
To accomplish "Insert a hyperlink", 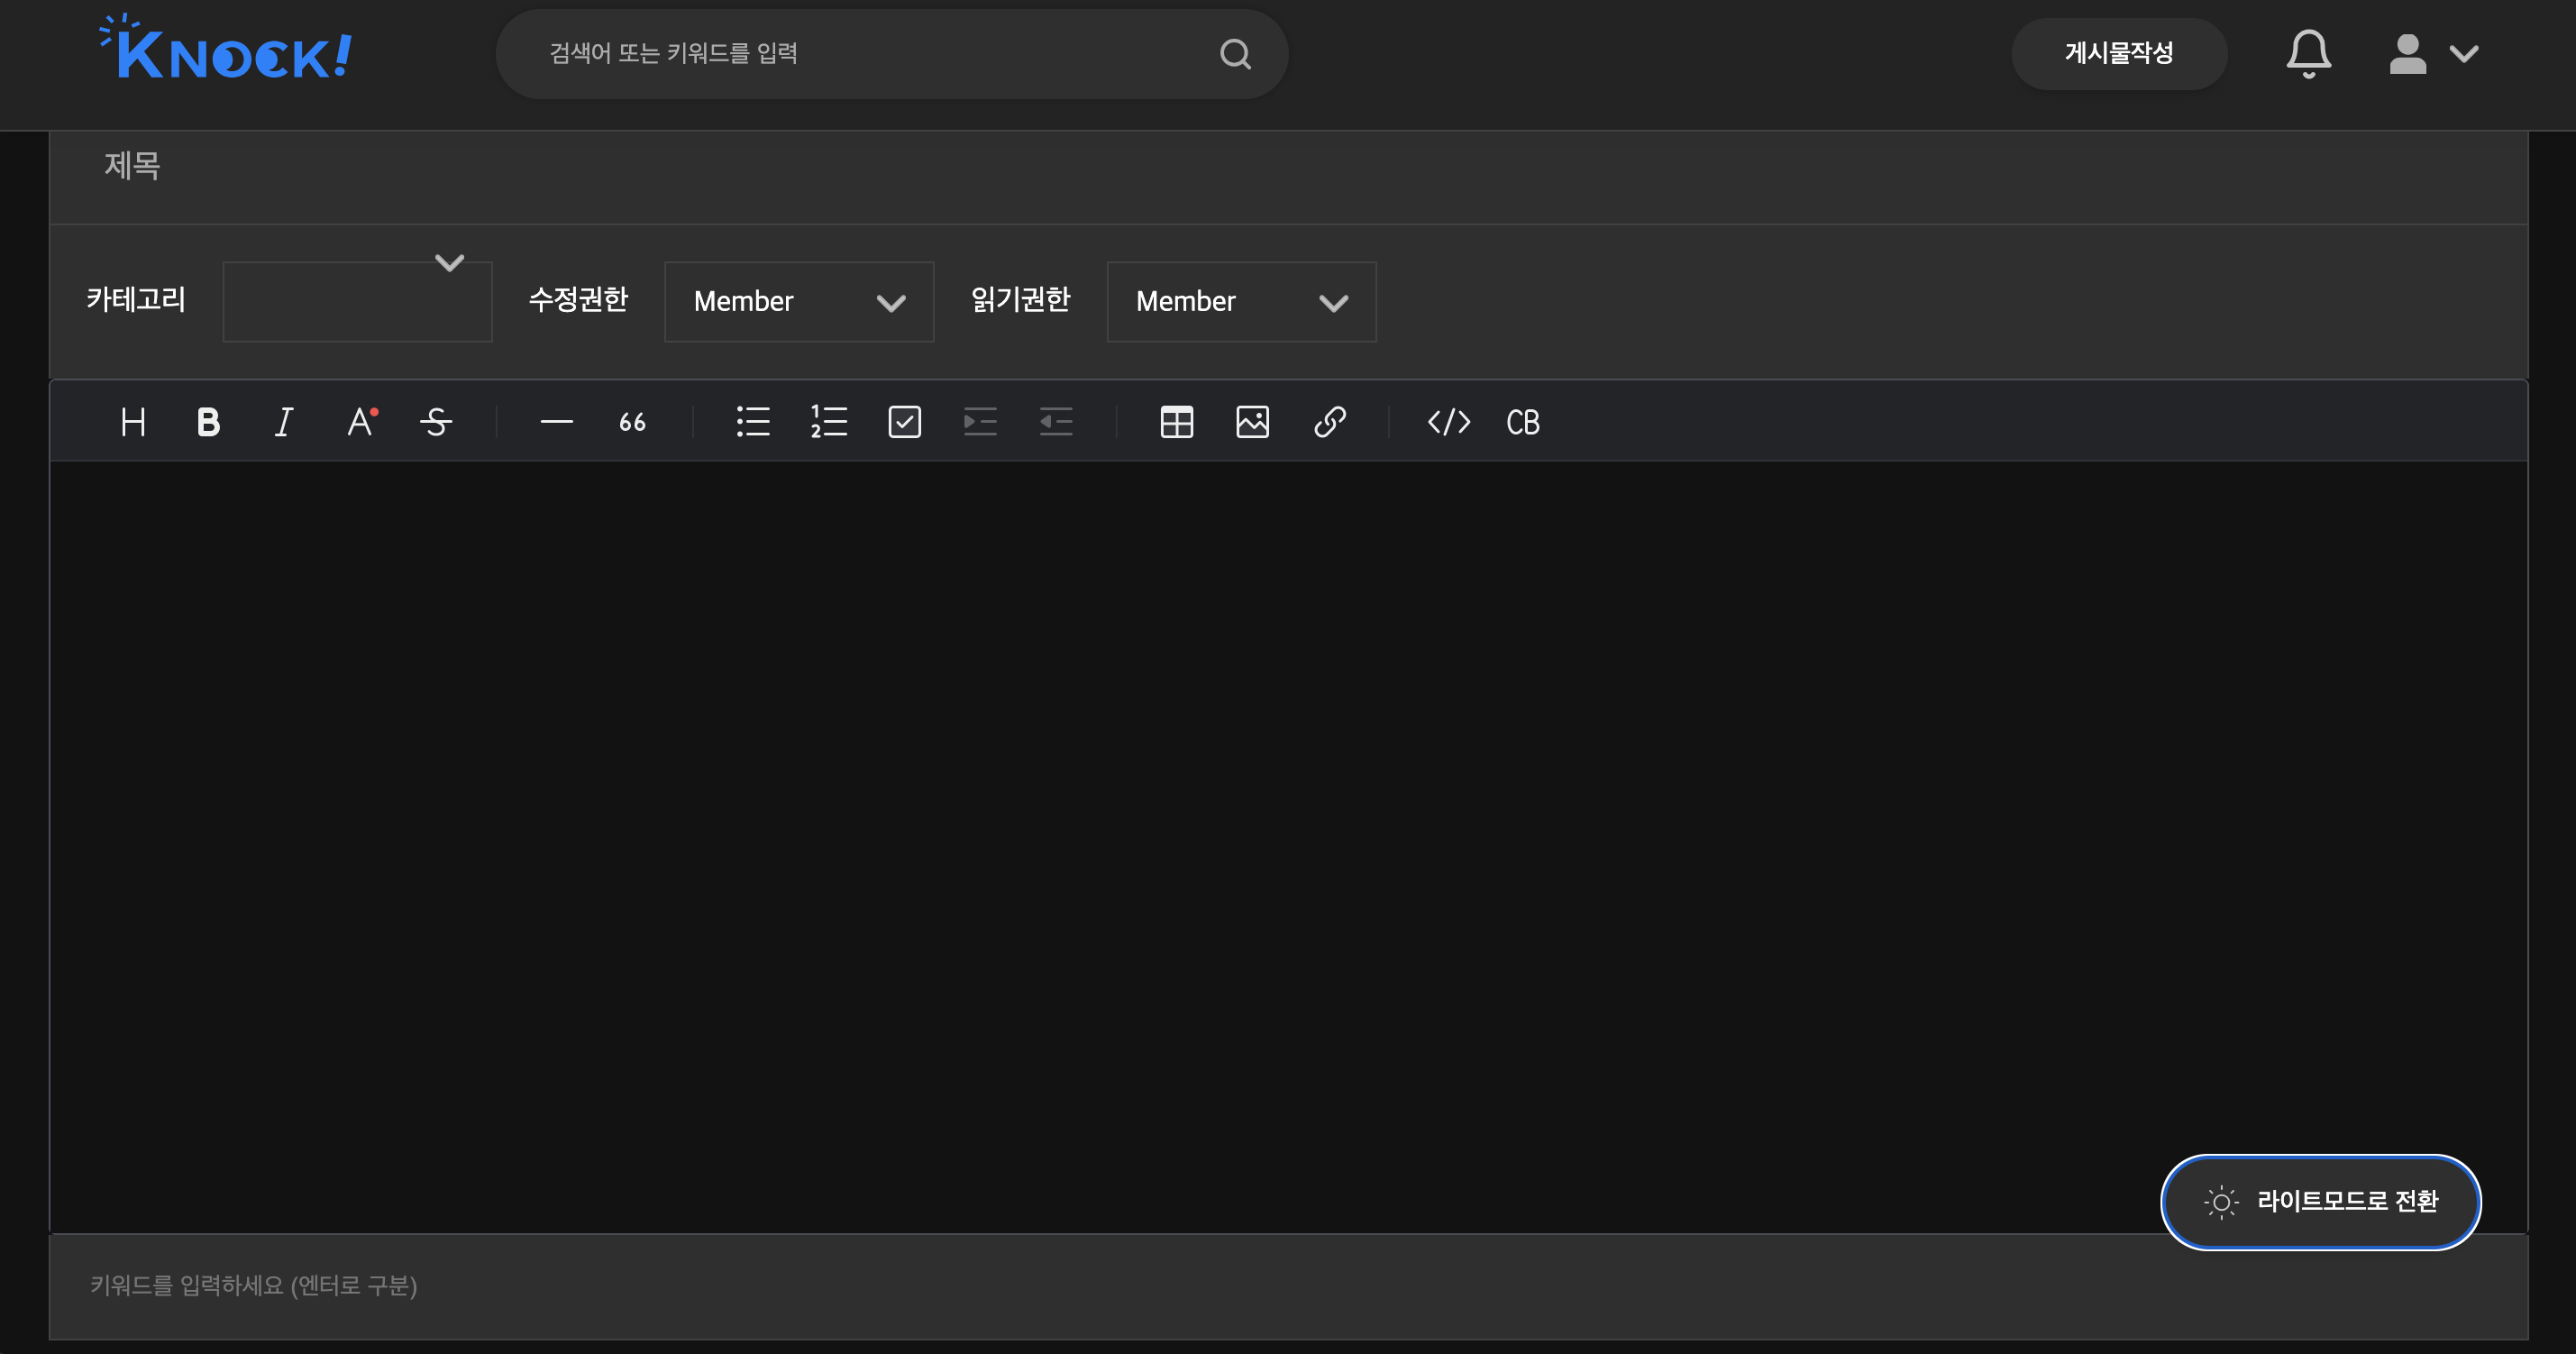I will click(x=1329, y=422).
